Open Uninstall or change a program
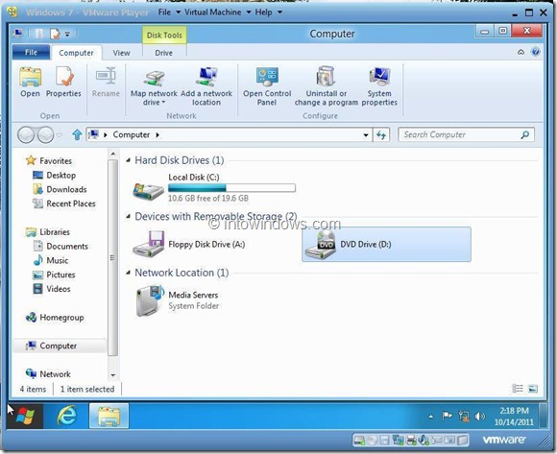The width and height of the screenshot is (557, 454). [327, 86]
